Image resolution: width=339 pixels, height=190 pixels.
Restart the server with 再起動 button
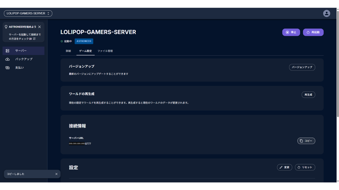point(313,32)
